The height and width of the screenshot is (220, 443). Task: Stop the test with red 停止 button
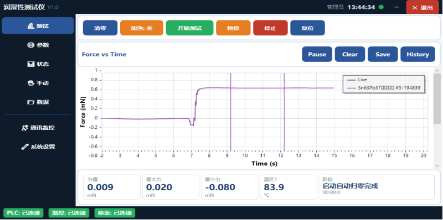[x=270, y=28]
